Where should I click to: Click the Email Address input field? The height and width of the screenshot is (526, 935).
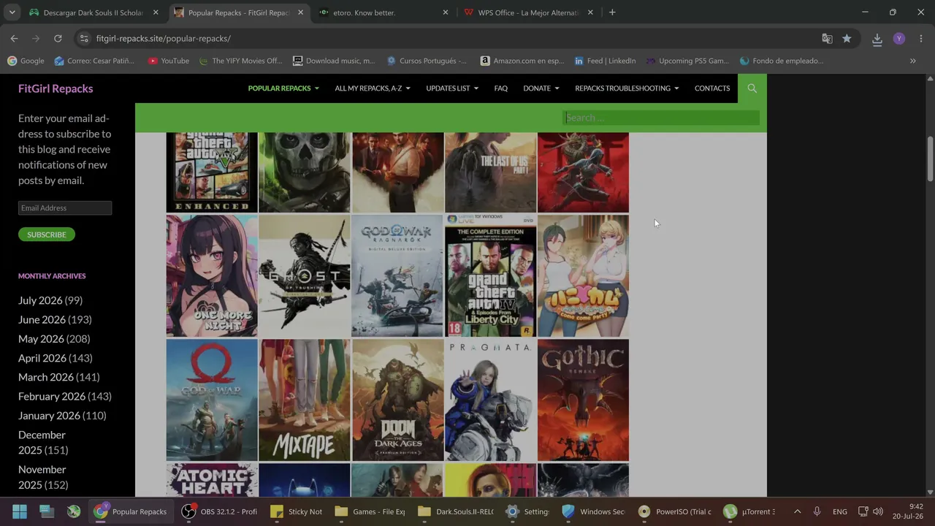65,208
